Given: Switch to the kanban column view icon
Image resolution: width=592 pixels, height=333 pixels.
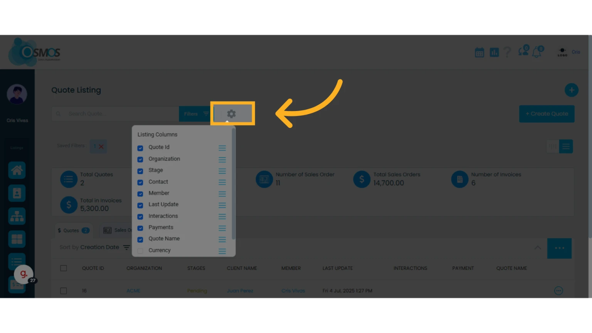Looking at the screenshot, I should (553, 146).
